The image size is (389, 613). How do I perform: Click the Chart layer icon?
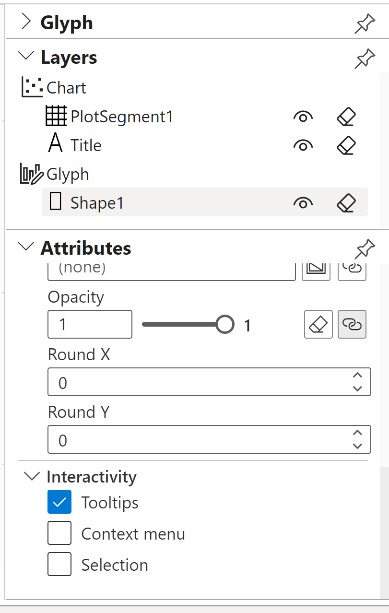coord(31,87)
